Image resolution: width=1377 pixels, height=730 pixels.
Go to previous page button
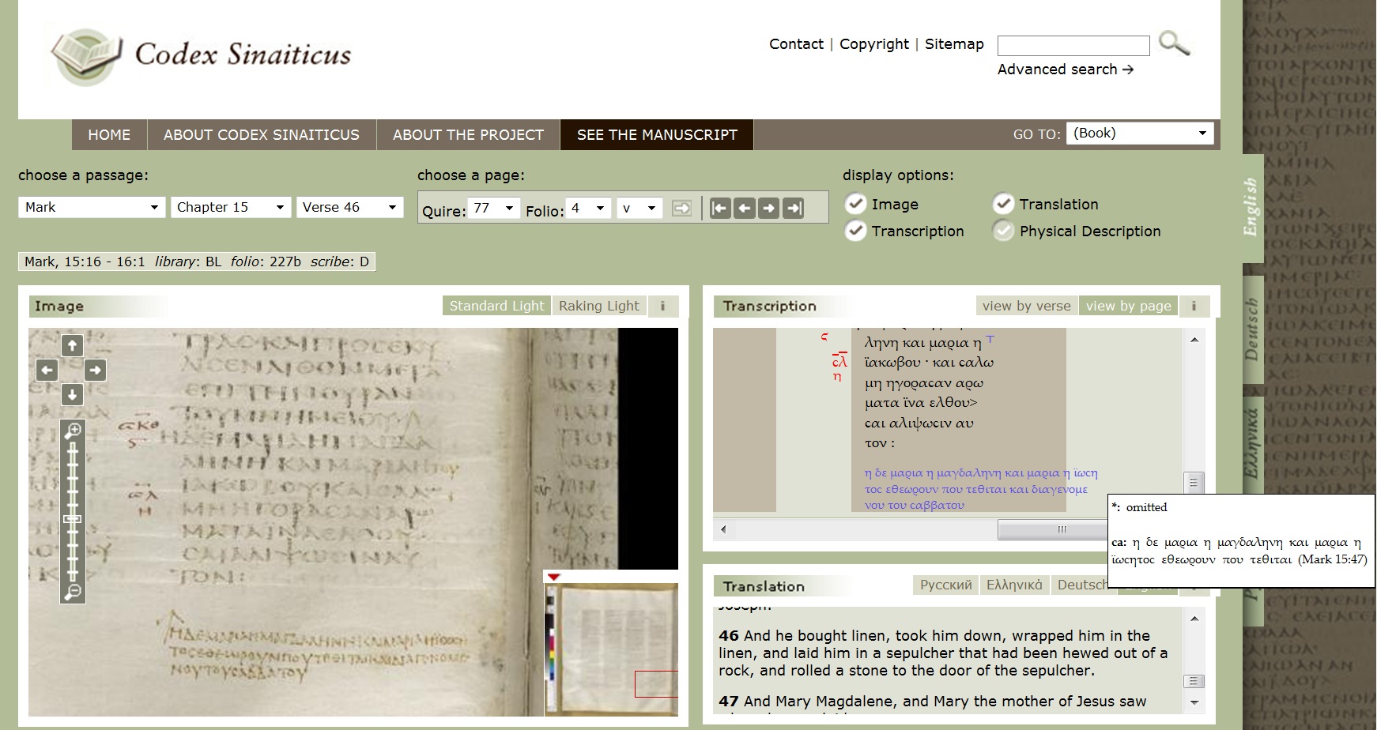(x=744, y=208)
